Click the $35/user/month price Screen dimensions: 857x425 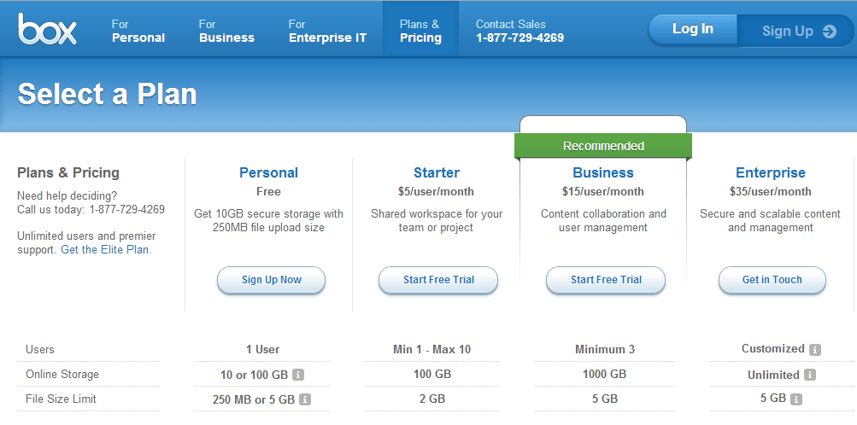(770, 192)
